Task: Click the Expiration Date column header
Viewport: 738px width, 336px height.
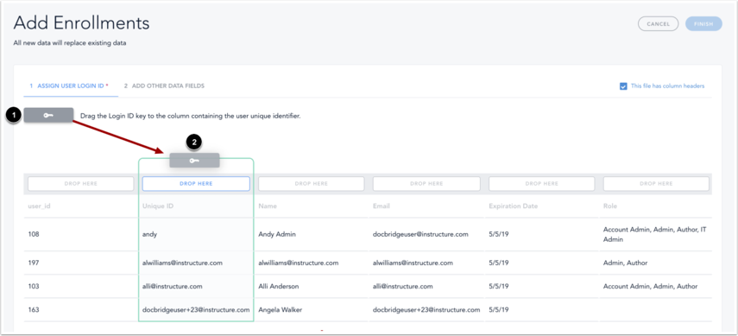Action: coord(513,206)
